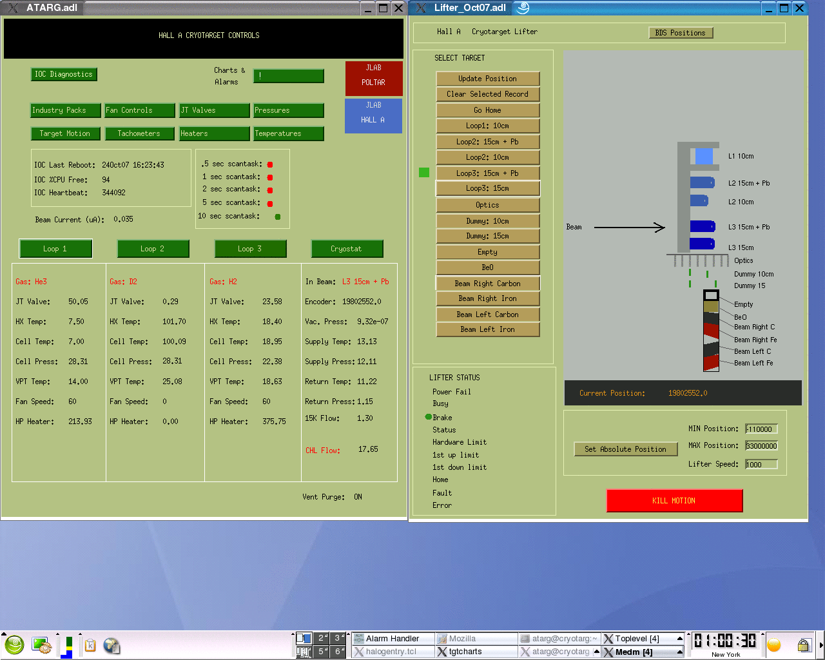This screenshot has height=660, width=825.
Task: Open the Lifter_Oct07.adl window X menu icon
Action: 422,8
